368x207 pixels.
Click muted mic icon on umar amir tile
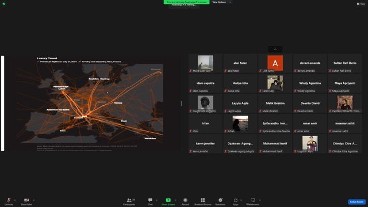pos(295,131)
